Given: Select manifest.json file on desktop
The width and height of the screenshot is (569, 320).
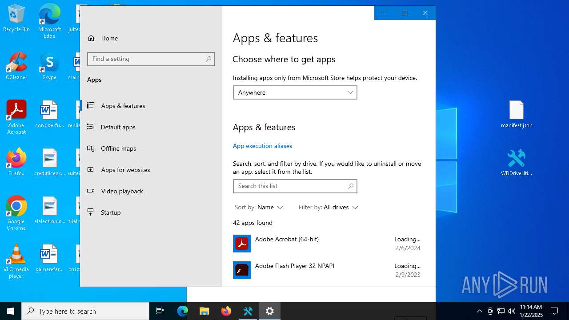Looking at the screenshot, I should [517, 115].
